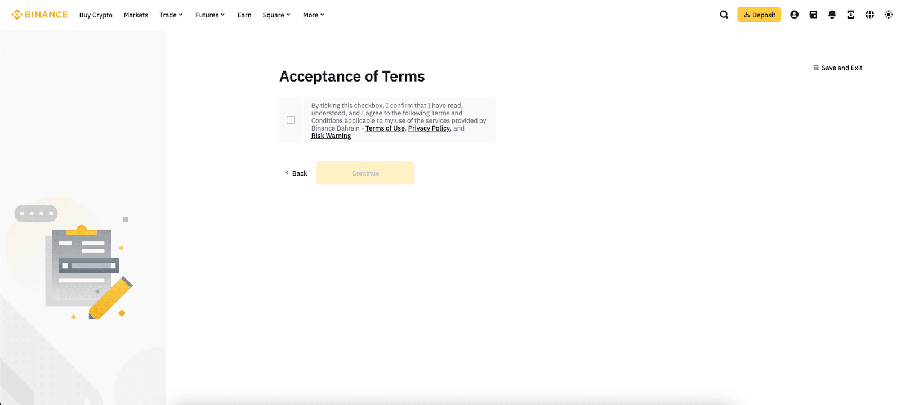Open the search magnifier icon
901x405 pixels.
[724, 15]
